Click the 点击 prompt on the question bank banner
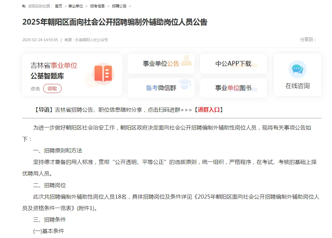This screenshot has width=332, height=238. (x=35, y=88)
